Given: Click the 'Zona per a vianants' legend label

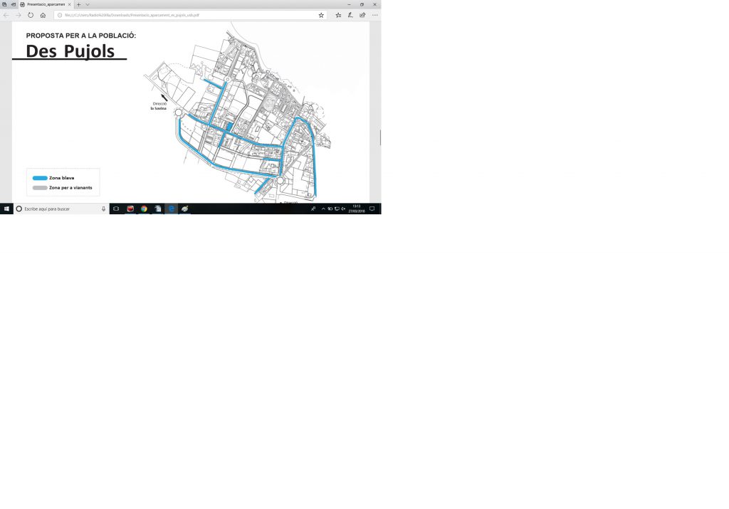Looking at the screenshot, I should [x=70, y=188].
